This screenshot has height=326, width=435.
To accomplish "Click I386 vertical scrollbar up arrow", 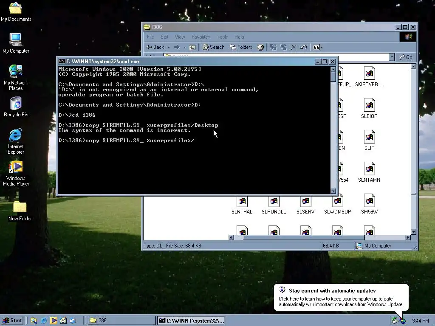I will click(413, 67).
